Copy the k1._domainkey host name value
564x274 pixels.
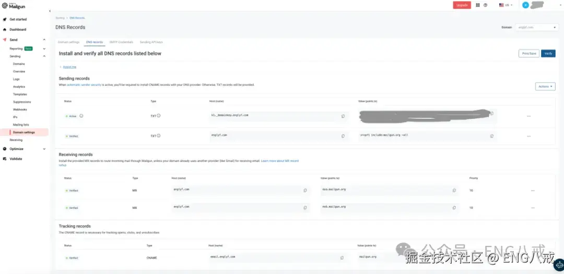tap(343, 116)
